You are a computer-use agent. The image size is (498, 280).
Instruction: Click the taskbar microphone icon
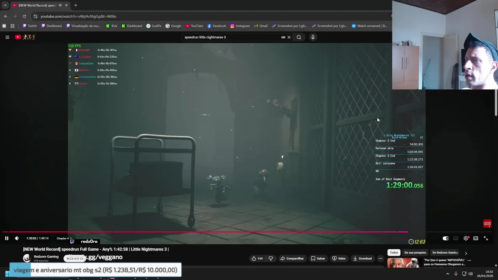click(456, 274)
